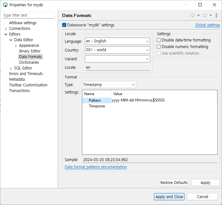Image resolution: width=222 pixels, height=205 pixels.
Task: Enable Disable date/time formatting checkbox
Action: pos(159,40)
